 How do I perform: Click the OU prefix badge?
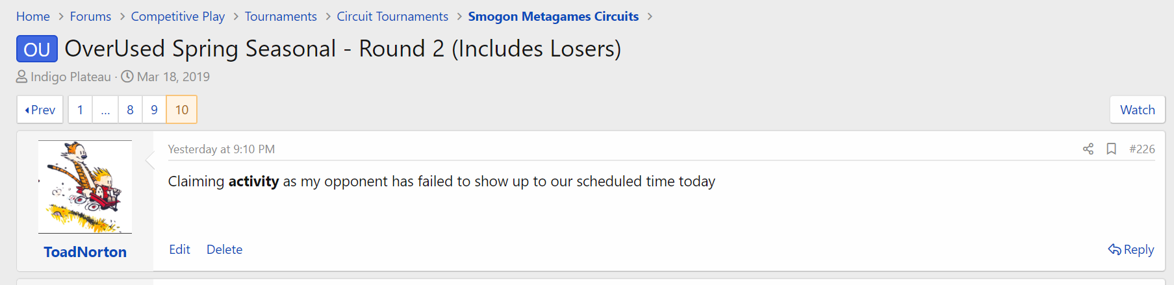pos(37,49)
